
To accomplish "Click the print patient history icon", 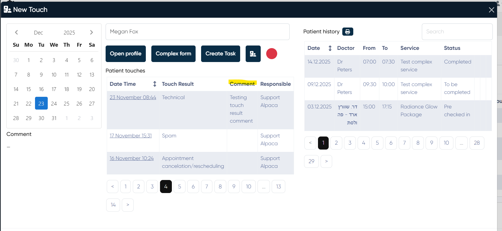I will coord(347,32).
